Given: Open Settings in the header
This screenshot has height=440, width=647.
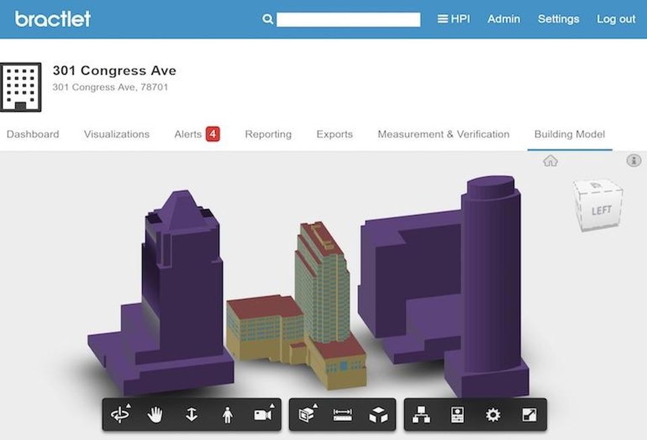Looking at the screenshot, I should (x=558, y=19).
